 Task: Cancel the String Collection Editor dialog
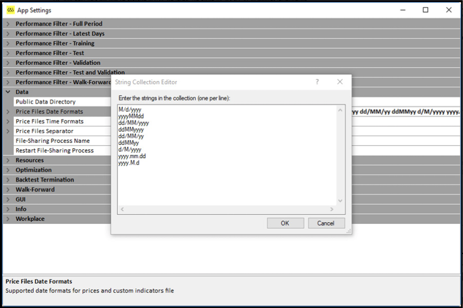(326, 223)
